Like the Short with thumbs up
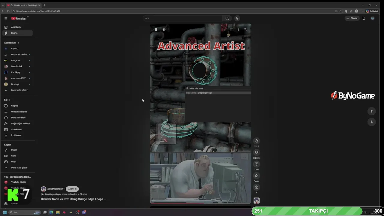 pyautogui.click(x=256, y=141)
